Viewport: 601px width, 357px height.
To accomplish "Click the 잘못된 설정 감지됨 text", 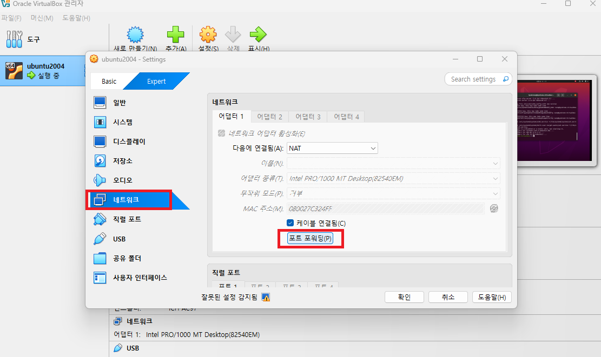I will tap(229, 297).
